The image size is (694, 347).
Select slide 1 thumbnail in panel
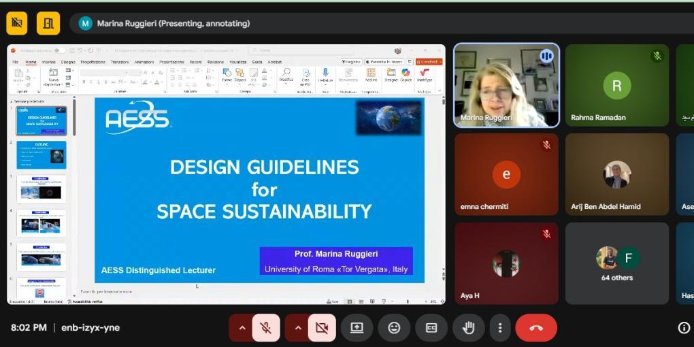click(x=42, y=121)
